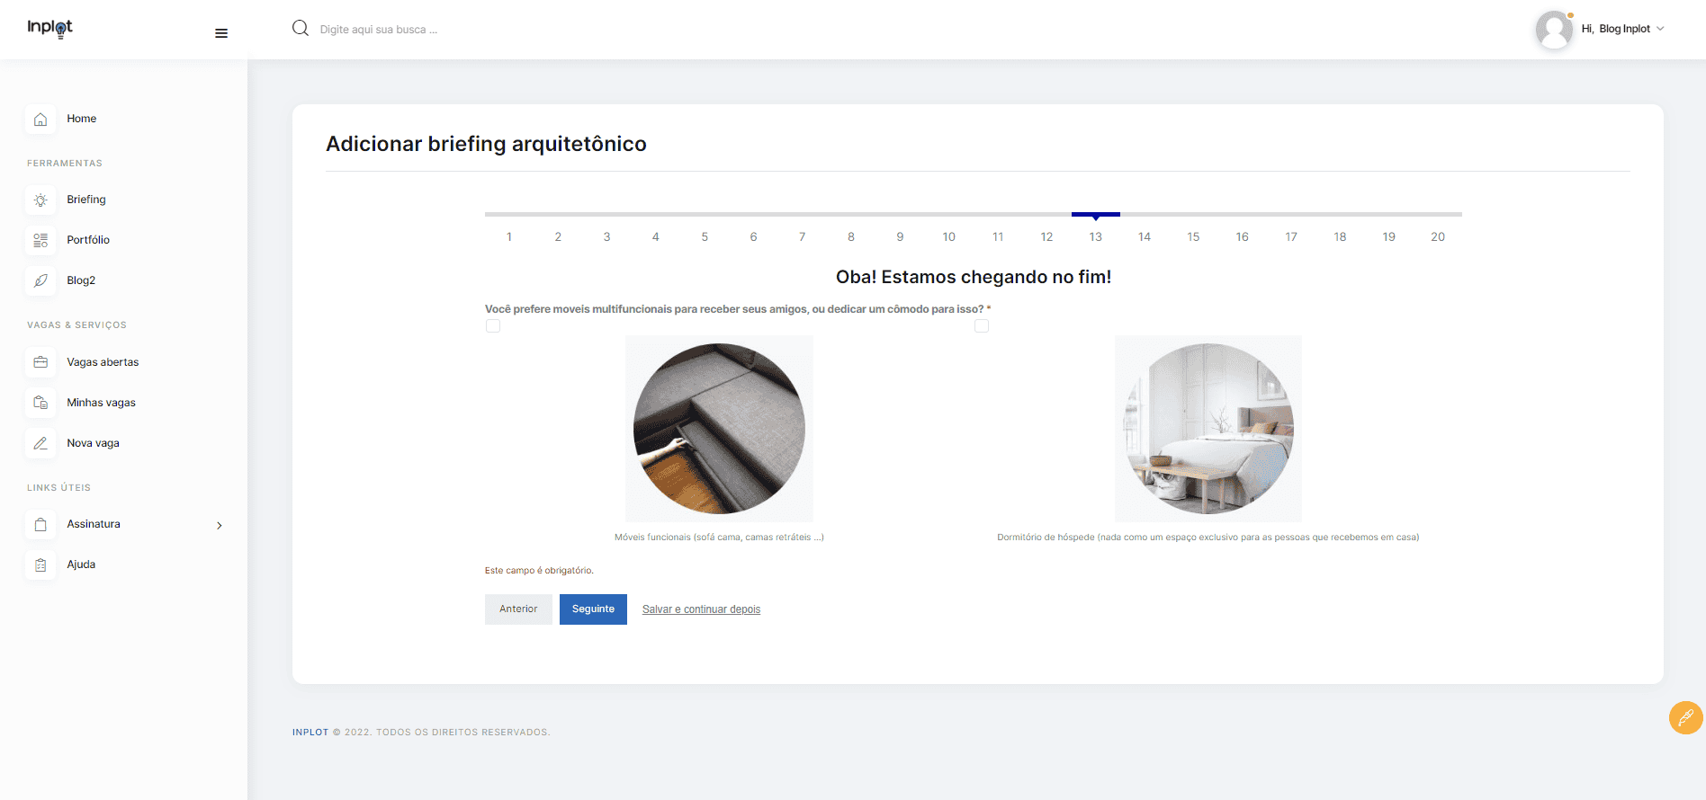1706x800 pixels.
Task: Go to Home in sidebar
Action: click(x=81, y=119)
